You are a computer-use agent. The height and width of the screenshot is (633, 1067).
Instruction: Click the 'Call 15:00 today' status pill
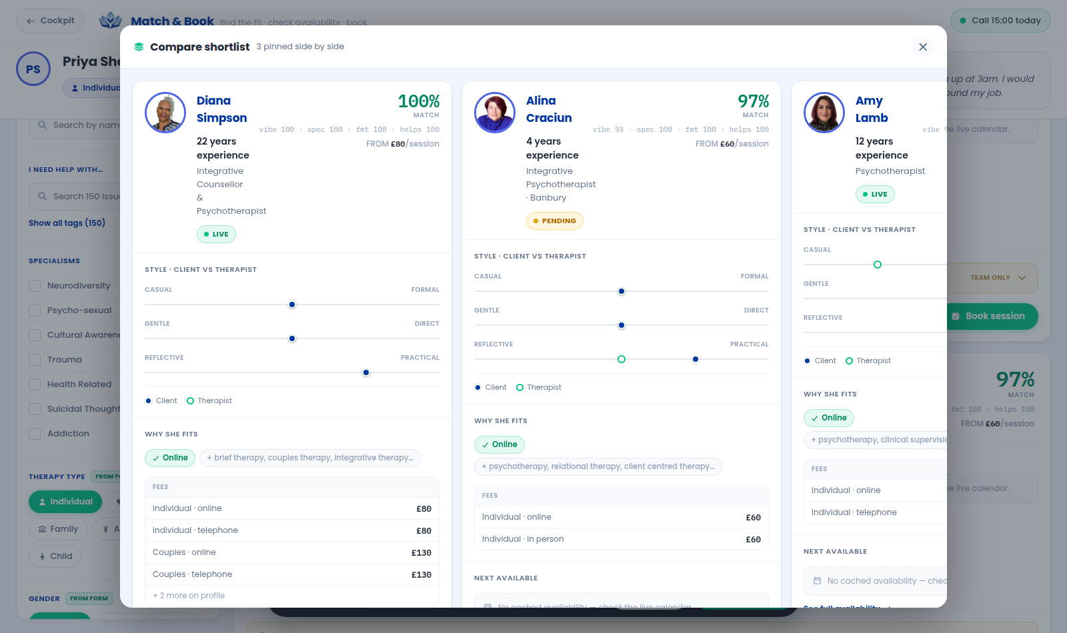(1000, 21)
